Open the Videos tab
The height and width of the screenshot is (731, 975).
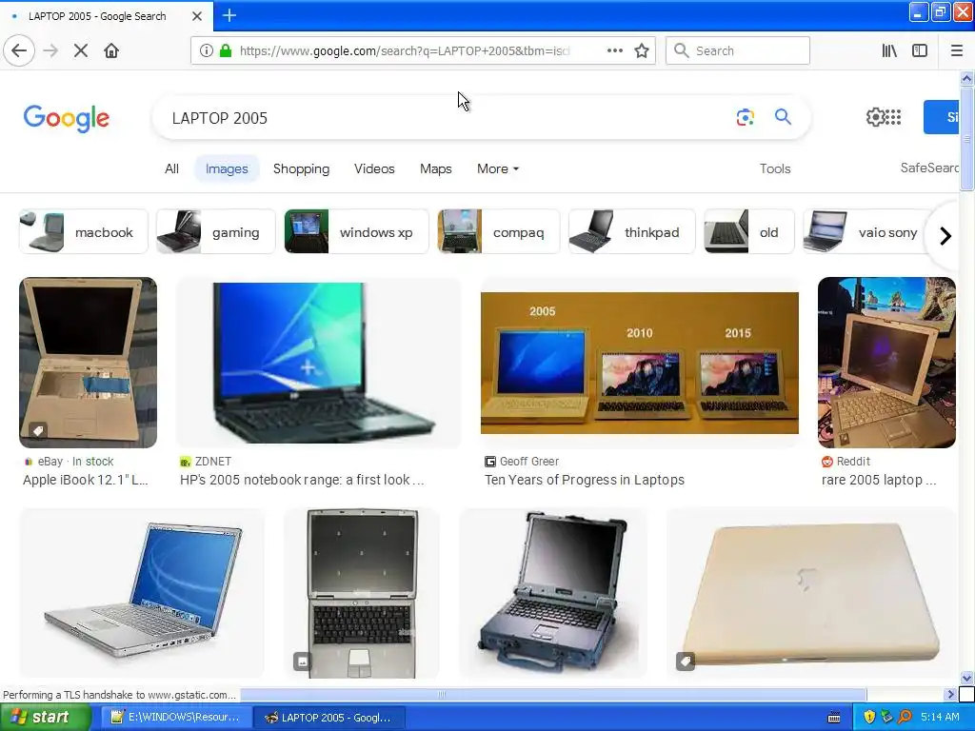click(374, 168)
